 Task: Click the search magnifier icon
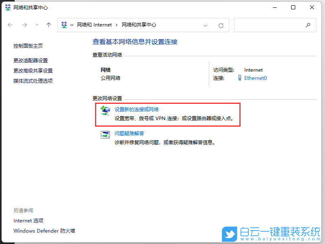[x=308, y=25]
